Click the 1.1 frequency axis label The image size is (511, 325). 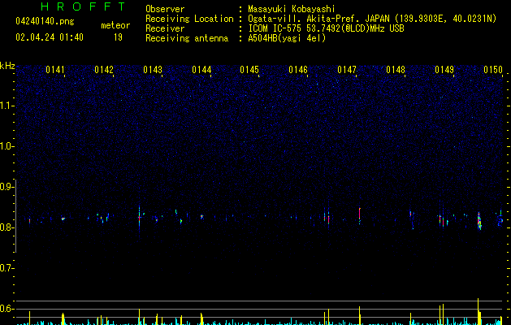pyautogui.click(x=6, y=106)
